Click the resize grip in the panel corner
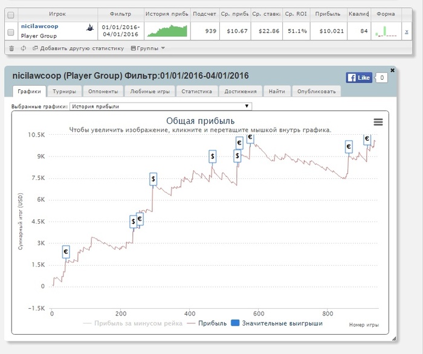 (394, 339)
